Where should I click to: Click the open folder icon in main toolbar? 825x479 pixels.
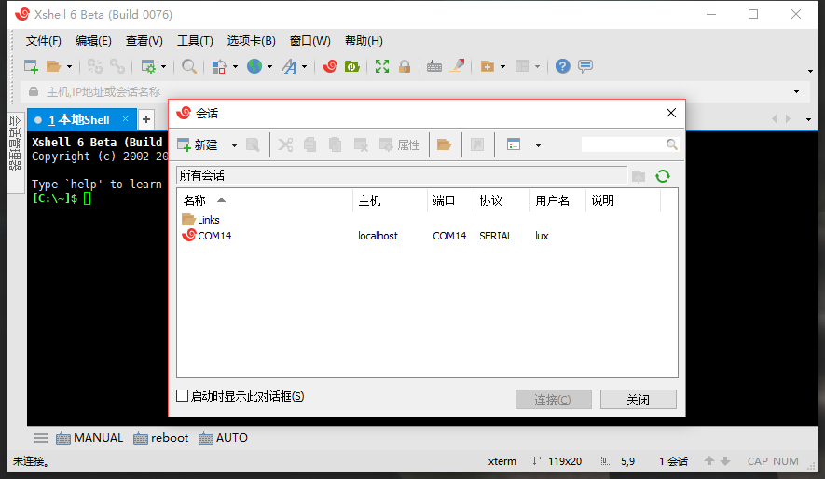(x=53, y=66)
